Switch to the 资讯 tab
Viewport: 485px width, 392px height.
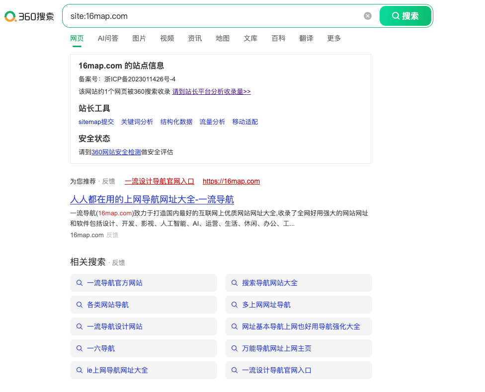[x=195, y=38]
